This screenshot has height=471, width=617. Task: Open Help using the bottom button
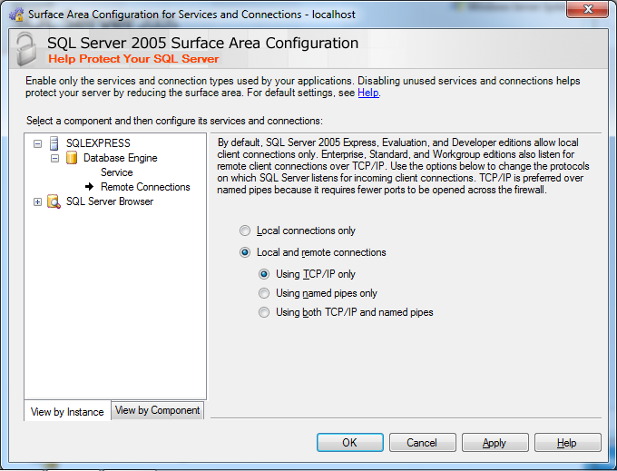coord(567,443)
